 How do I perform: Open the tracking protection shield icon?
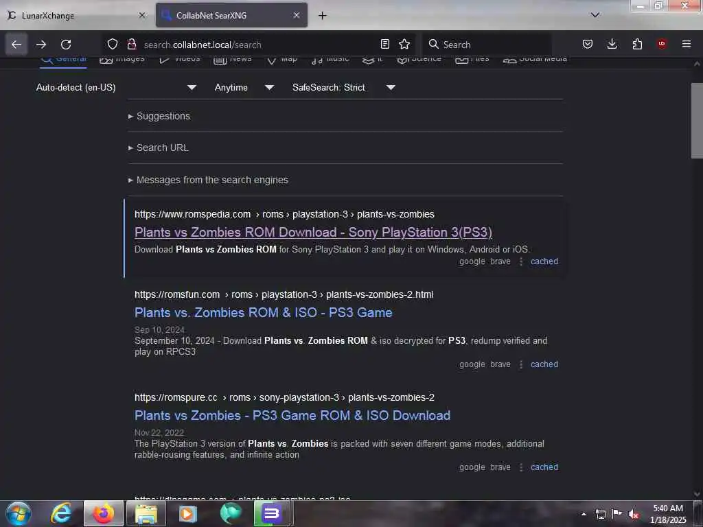click(113, 44)
